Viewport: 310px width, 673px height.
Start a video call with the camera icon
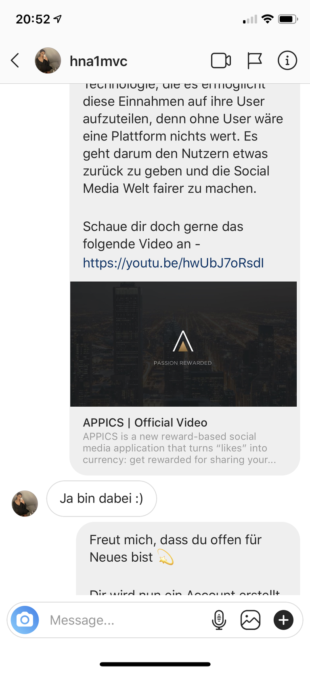tap(221, 61)
